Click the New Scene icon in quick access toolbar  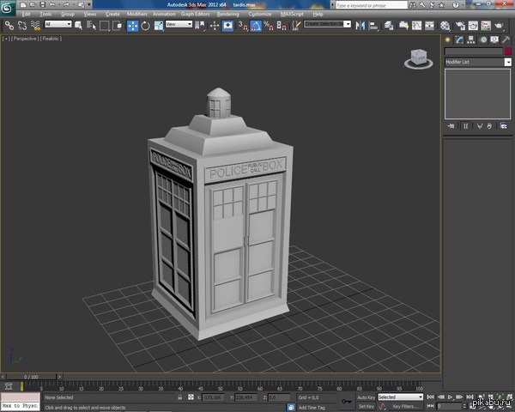(x=23, y=4)
